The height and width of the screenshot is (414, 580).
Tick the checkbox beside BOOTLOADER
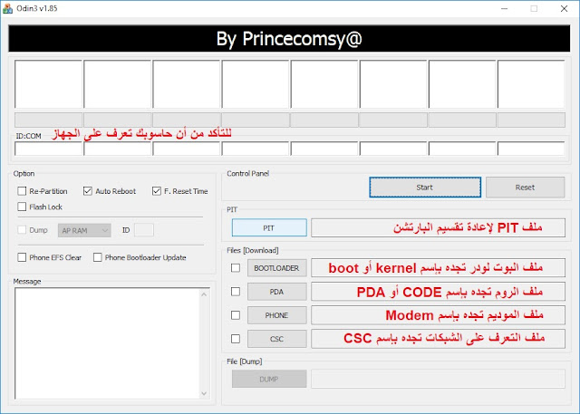point(236,267)
